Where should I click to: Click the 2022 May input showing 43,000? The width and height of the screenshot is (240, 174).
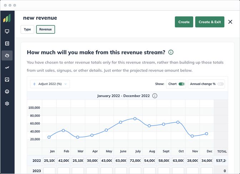[x=106, y=160]
